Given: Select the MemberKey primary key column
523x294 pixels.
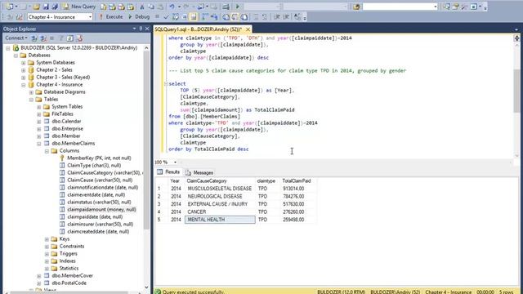Looking at the screenshot, I should [x=99, y=158].
